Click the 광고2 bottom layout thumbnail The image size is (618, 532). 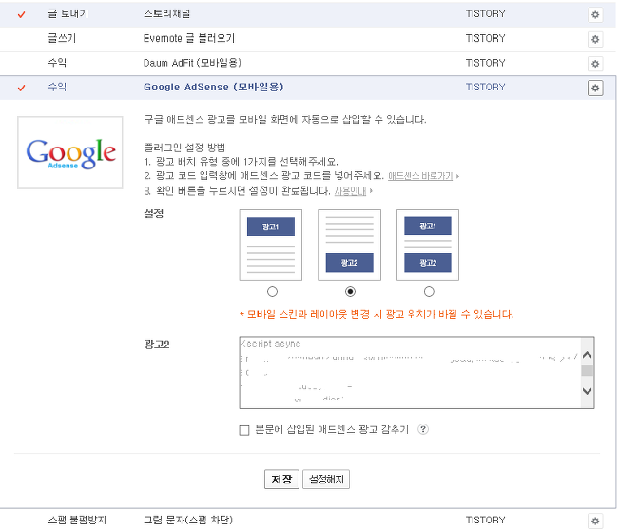(x=349, y=245)
